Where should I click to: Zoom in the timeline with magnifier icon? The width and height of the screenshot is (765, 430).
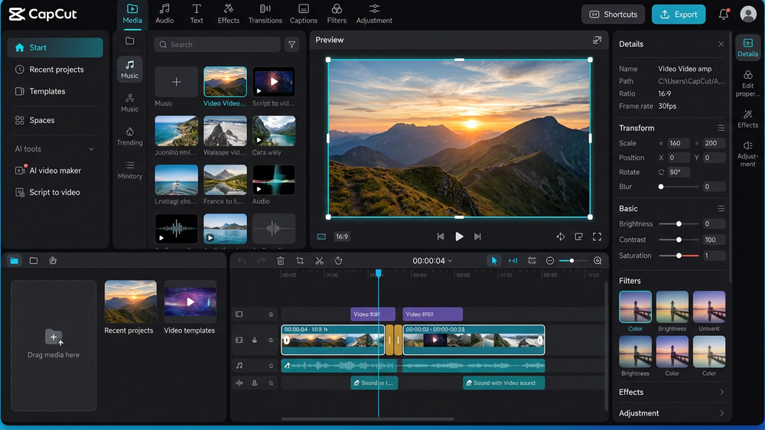point(597,261)
